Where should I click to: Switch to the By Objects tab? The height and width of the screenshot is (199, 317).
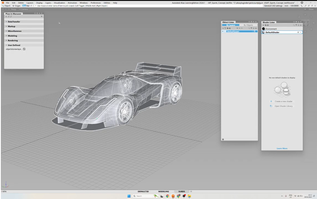coord(248,25)
